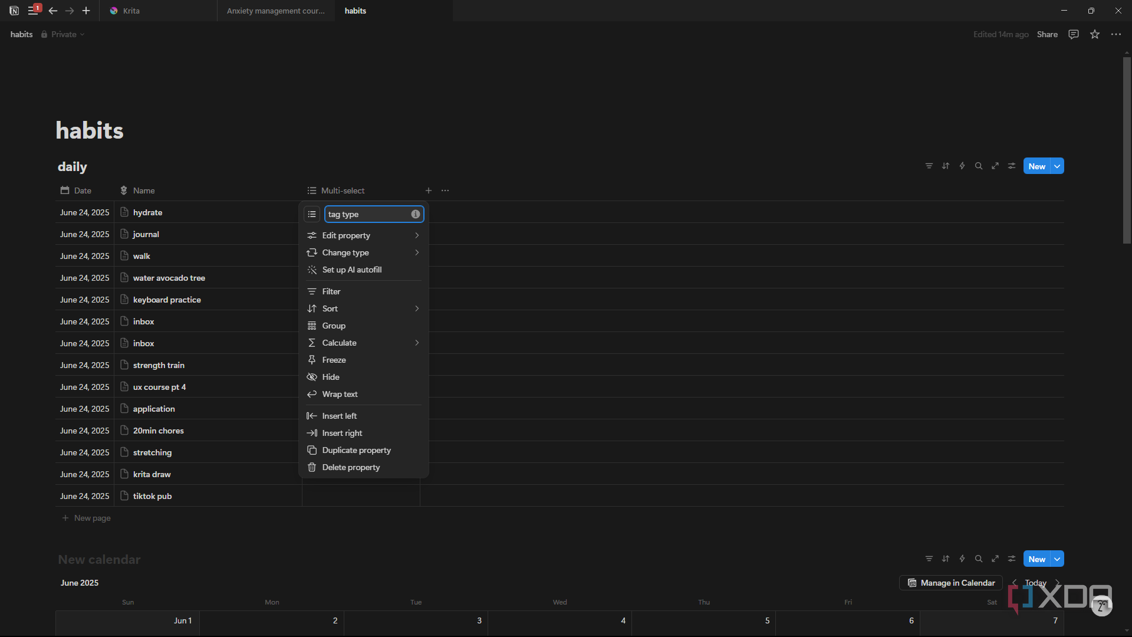Image resolution: width=1132 pixels, height=637 pixels.
Task: Select Set up AI autofill
Action: click(364, 270)
